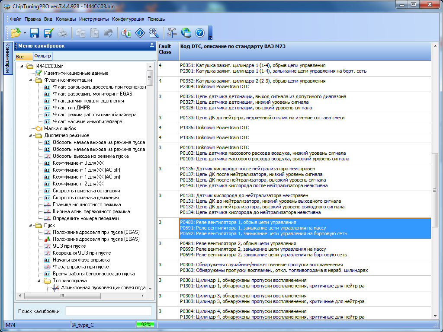Collapse the Пуск folder in the tree

(x=31, y=225)
